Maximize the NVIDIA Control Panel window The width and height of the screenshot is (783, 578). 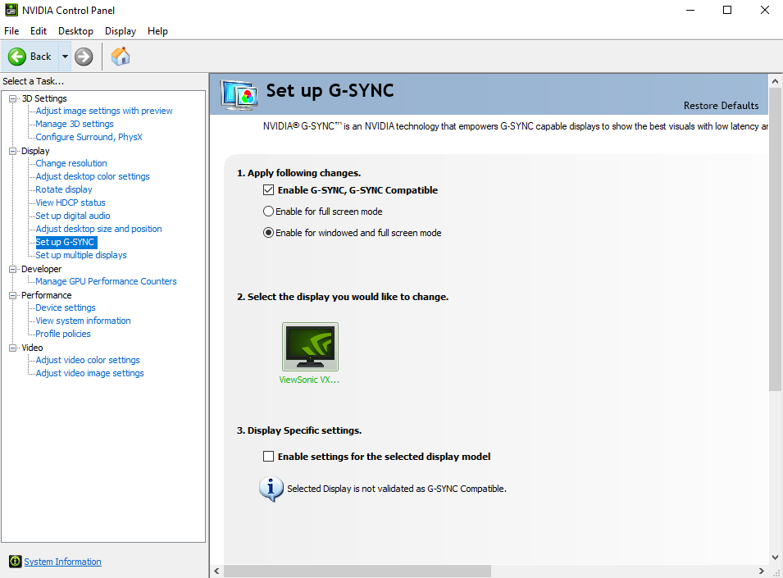pyautogui.click(x=727, y=10)
